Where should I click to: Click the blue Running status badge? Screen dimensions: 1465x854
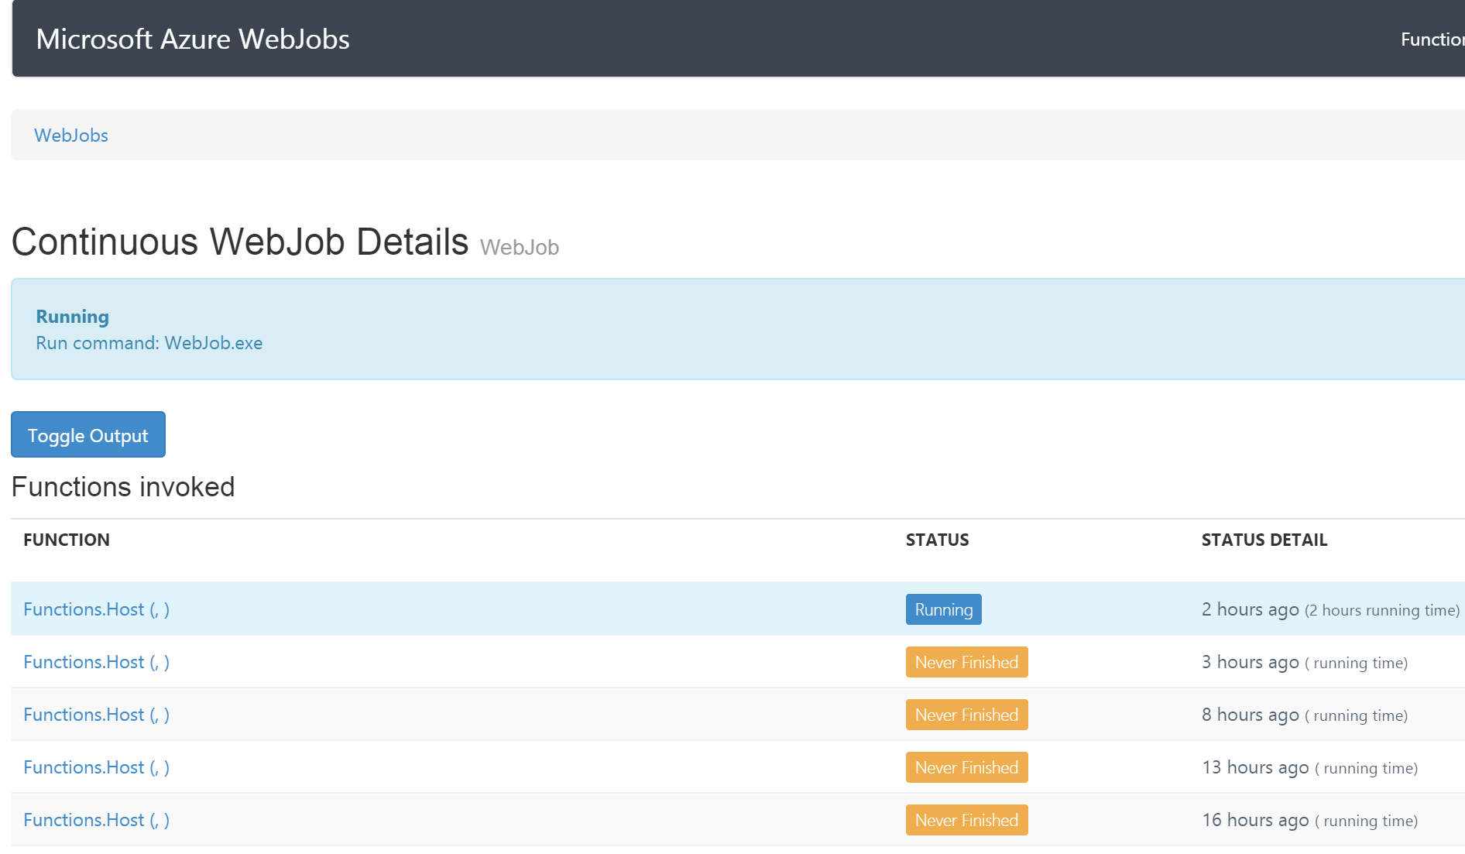click(x=944, y=609)
